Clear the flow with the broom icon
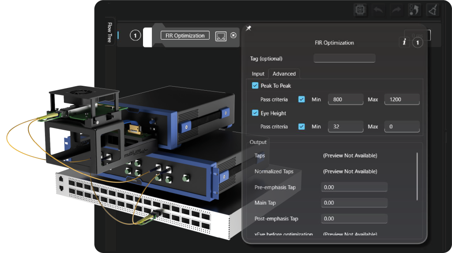Viewport: 452px width, 253px height. coord(433,10)
